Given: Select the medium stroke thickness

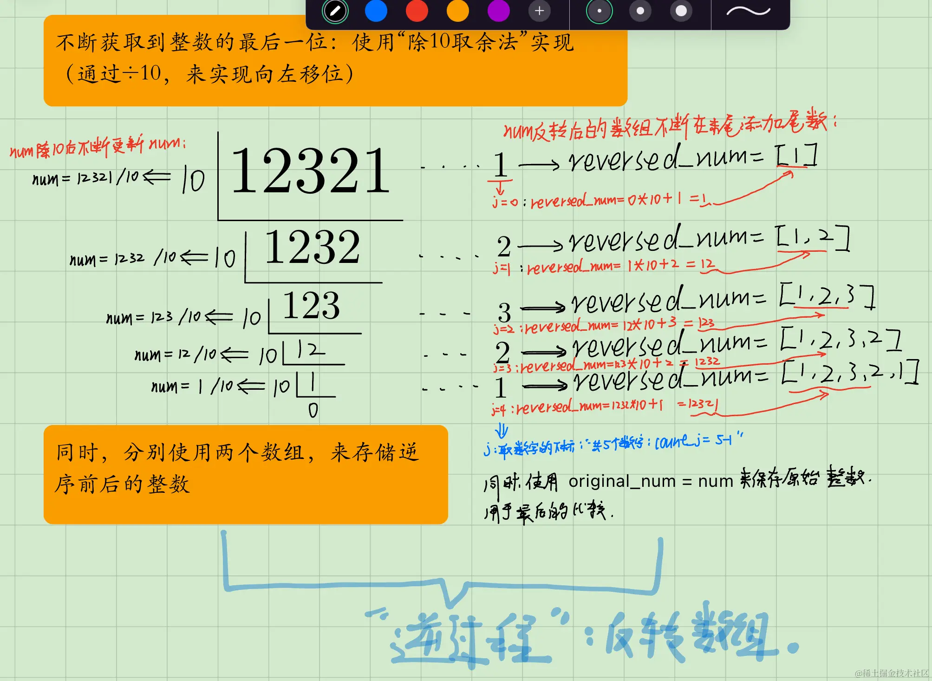Looking at the screenshot, I should (x=640, y=11).
